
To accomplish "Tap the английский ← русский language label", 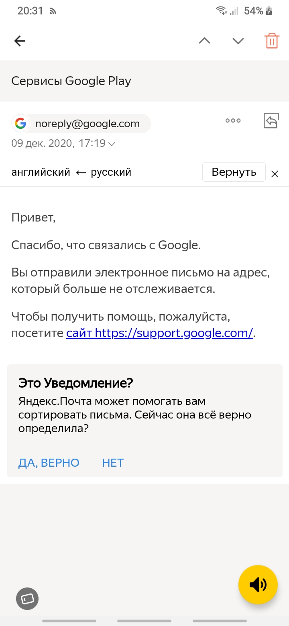I will click(71, 172).
